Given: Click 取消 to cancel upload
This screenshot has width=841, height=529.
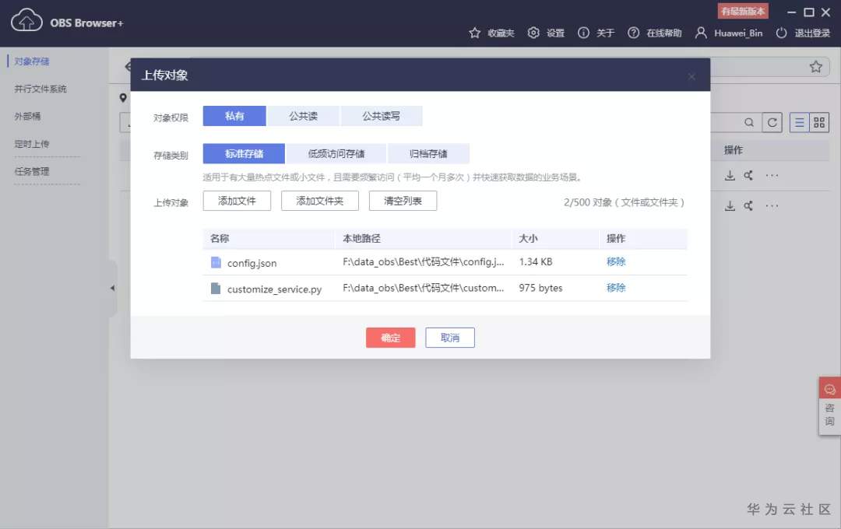Looking at the screenshot, I should (x=450, y=338).
